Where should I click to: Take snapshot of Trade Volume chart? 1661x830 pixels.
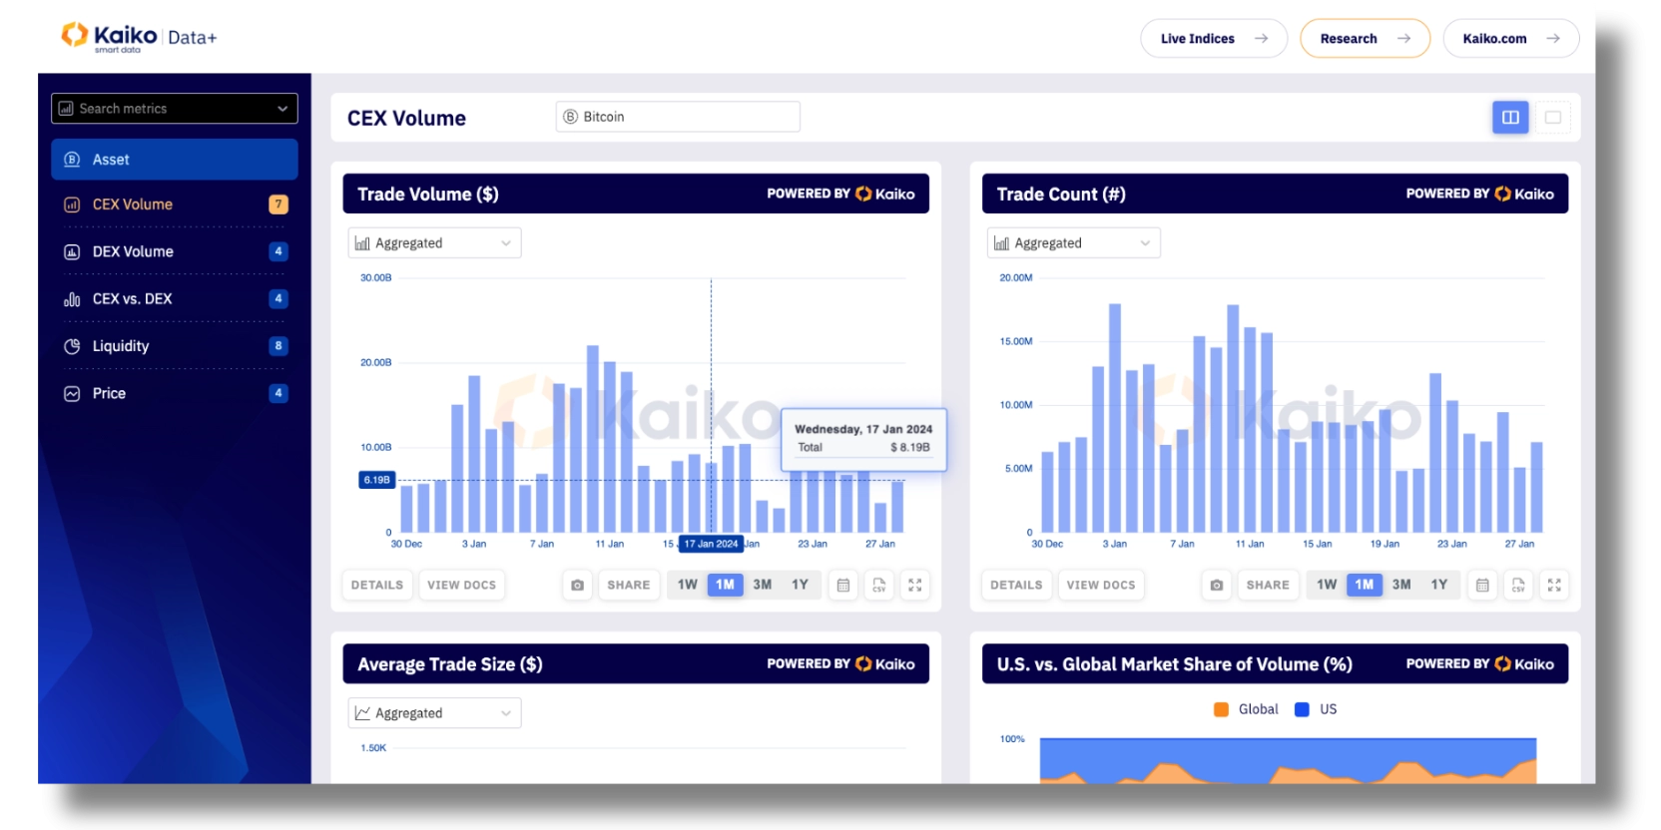coord(577,585)
